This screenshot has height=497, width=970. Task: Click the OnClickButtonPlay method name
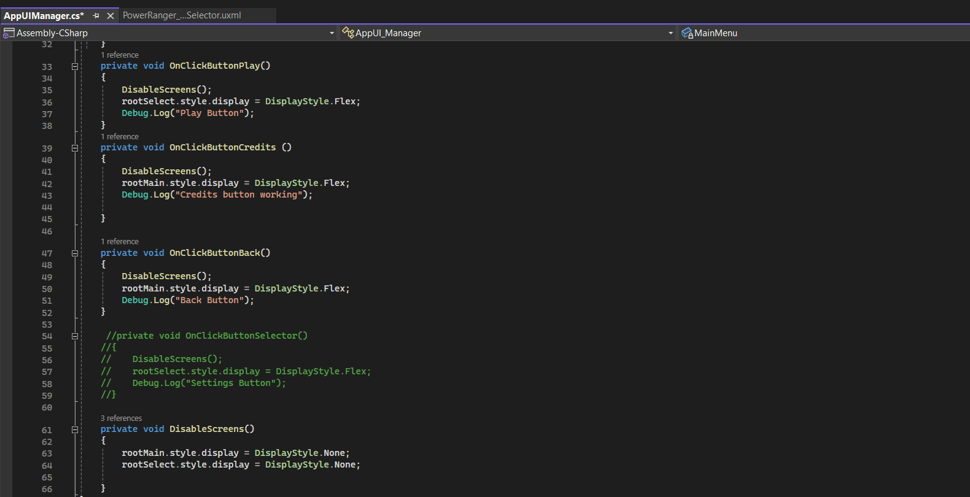click(214, 66)
